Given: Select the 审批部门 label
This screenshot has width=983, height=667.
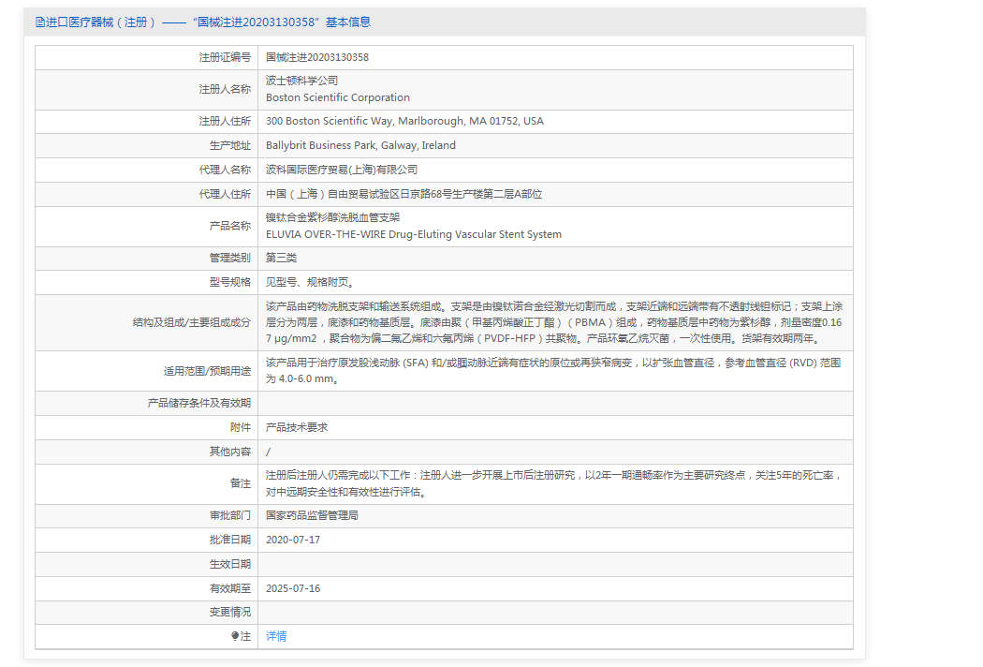Looking at the screenshot, I should [229, 516].
